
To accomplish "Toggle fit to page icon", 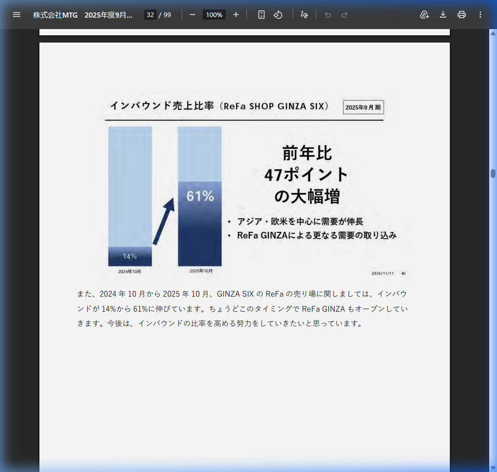I will point(261,15).
